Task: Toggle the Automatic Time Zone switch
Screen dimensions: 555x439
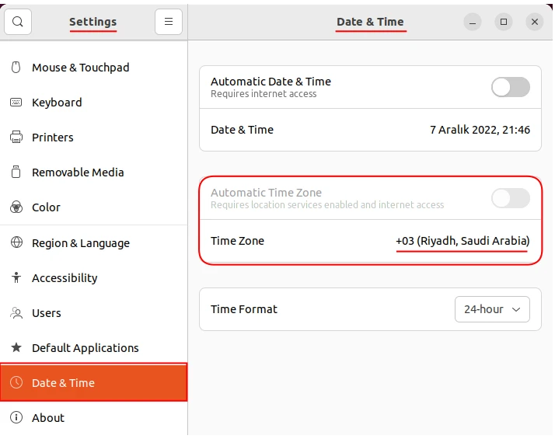Action: pos(510,198)
